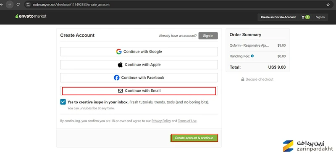Click the Secure checkout label
This screenshot has height=154, width=336.
(257, 80)
